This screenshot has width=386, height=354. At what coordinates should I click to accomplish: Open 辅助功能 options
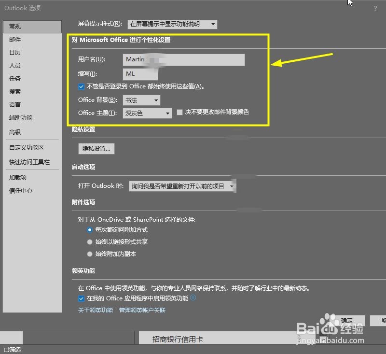tap(32, 118)
